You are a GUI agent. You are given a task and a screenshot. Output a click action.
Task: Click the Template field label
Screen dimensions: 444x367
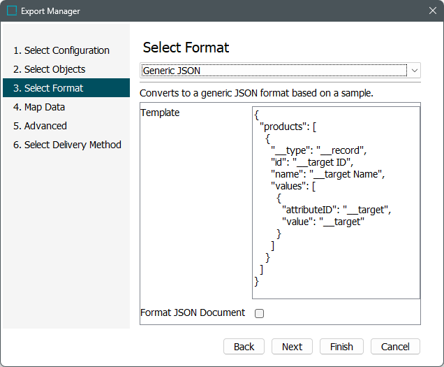[x=160, y=113]
